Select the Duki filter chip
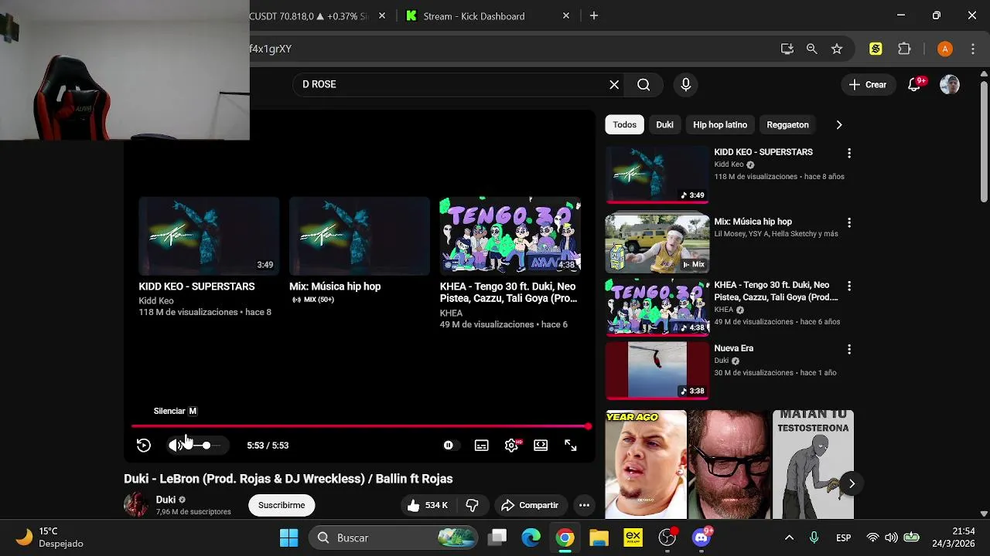The width and height of the screenshot is (990, 556). pyautogui.click(x=665, y=125)
